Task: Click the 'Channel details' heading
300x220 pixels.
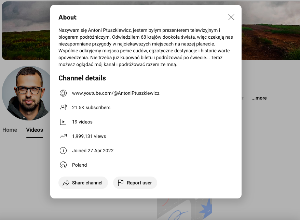Action: click(x=82, y=78)
